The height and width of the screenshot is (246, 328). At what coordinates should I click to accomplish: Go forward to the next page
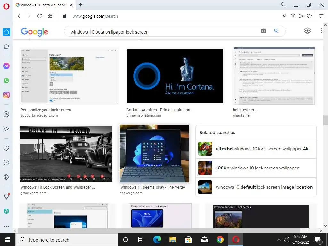click(29, 16)
